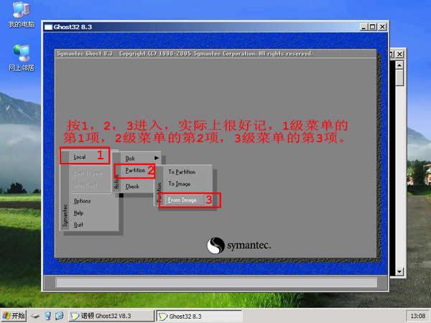Click the Symantec Ghost 8.3 copyright text
431x323 pixels.
pyautogui.click(x=185, y=54)
